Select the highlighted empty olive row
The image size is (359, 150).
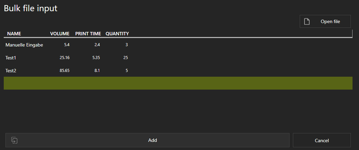tap(178, 83)
